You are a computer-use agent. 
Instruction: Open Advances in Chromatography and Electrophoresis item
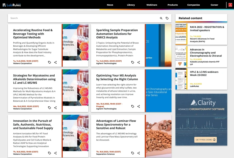tap(206, 52)
